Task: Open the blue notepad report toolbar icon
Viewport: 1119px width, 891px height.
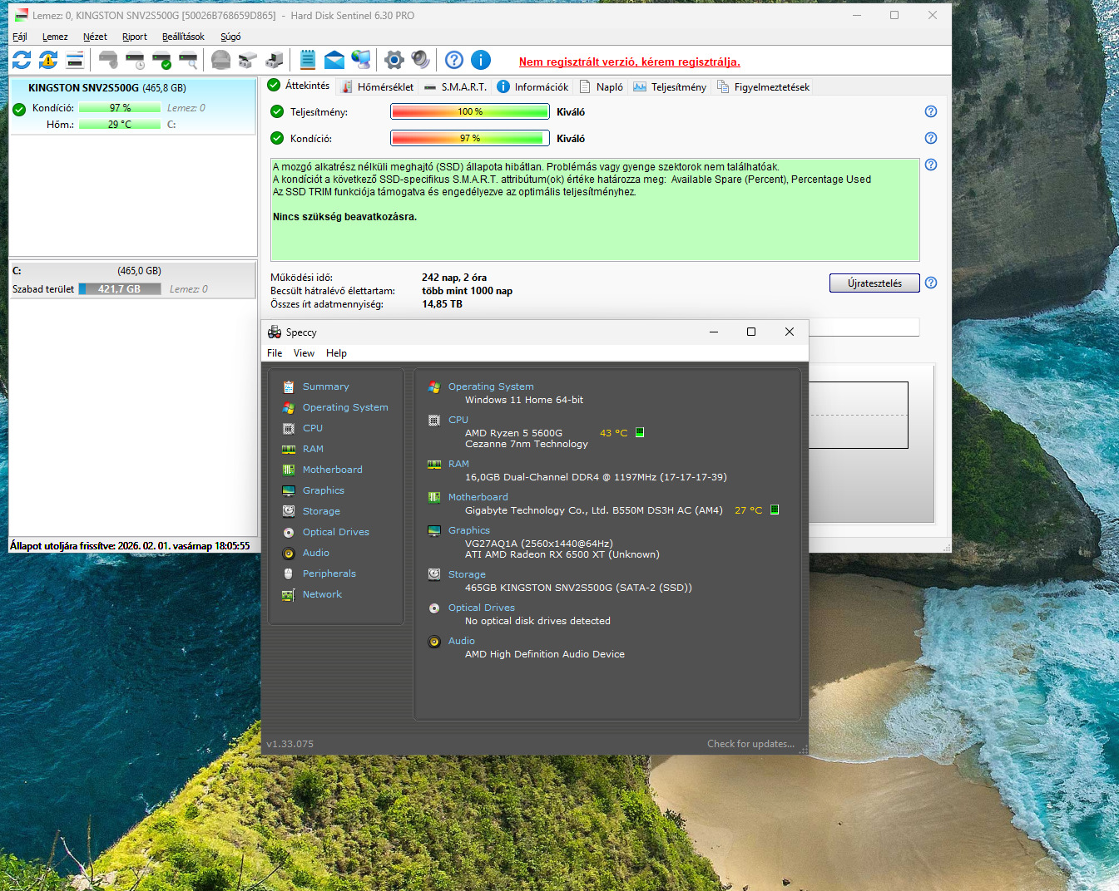Action: 308,60
